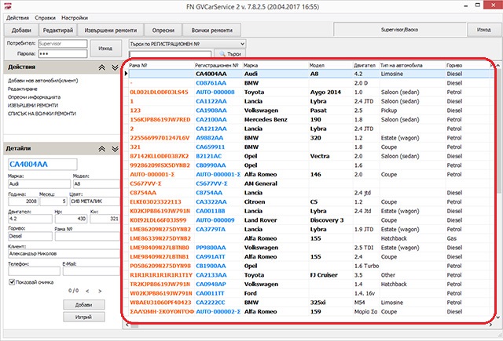Click the Редактиране action link
The height and width of the screenshot is (341, 503).
coord(23,89)
